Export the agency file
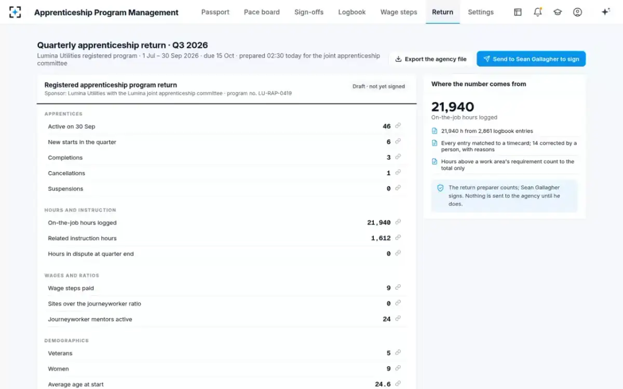Screen dimensions: 623x389 431,59
